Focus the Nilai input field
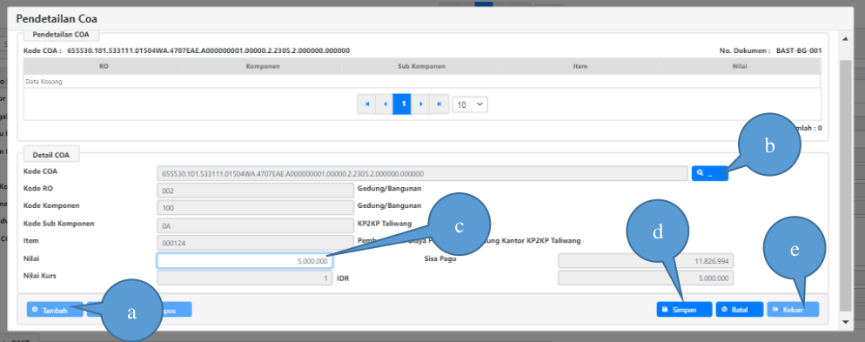The image size is (865, 342). coord(245,261)
